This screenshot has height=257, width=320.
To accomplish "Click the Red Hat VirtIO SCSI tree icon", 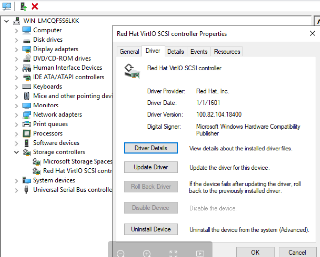I will [x=36, y=171].
